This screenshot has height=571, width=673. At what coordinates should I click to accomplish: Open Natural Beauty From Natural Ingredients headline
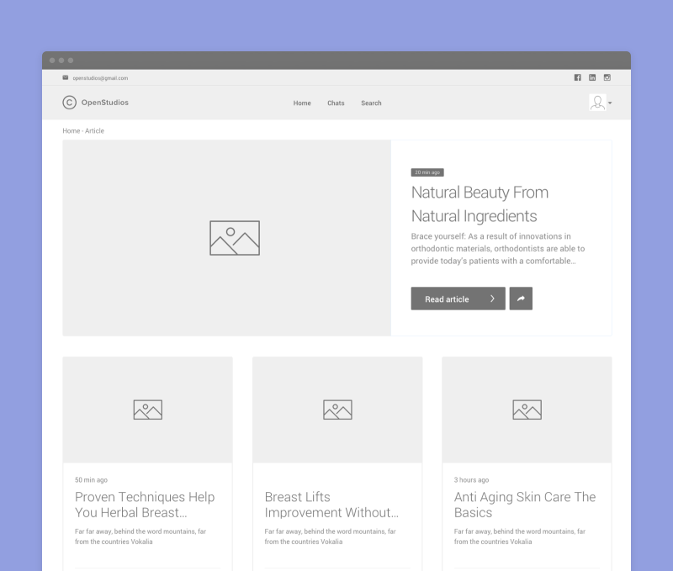click(480, 204)
